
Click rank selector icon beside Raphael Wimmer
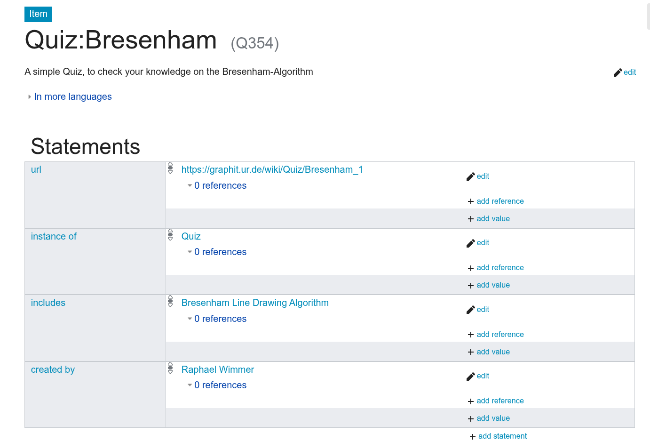(x=170, y=368)
